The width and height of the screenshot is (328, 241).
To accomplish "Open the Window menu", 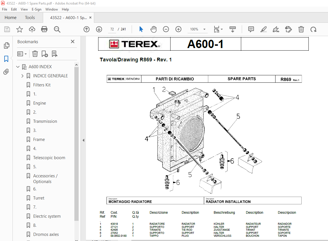I will click(x=51, y=9).
